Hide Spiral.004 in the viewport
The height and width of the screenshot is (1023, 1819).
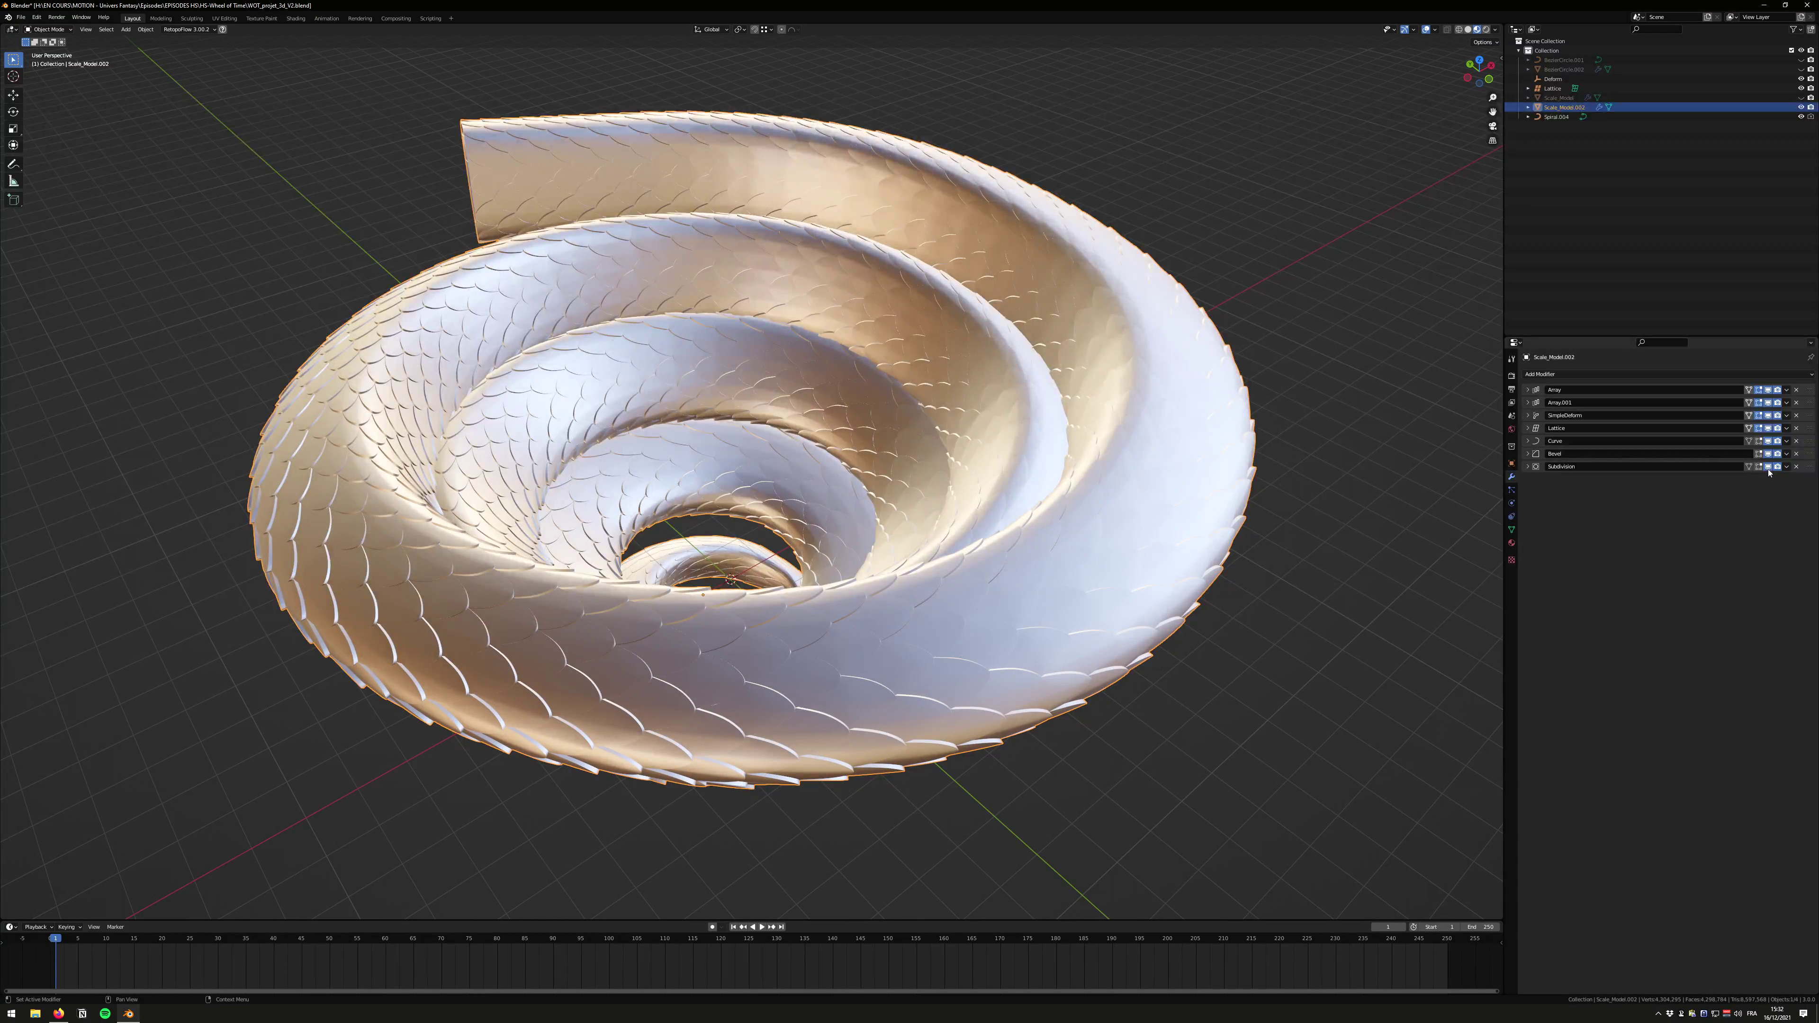pyautogui.click(x=1801, y=117)
